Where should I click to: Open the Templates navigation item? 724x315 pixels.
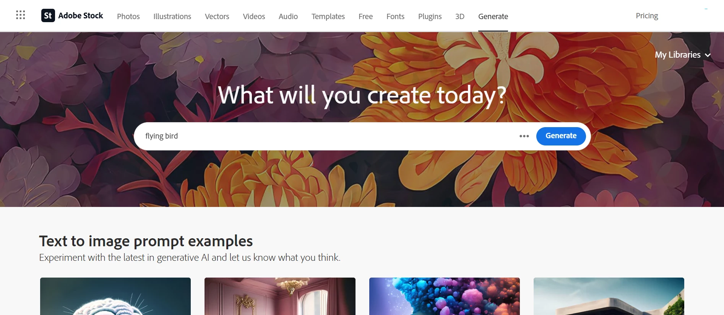coord(328,16)
